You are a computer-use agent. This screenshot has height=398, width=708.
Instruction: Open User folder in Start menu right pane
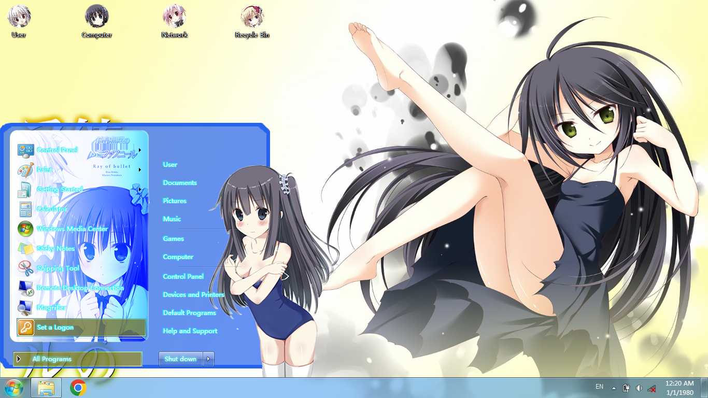[x=170, y=164]
